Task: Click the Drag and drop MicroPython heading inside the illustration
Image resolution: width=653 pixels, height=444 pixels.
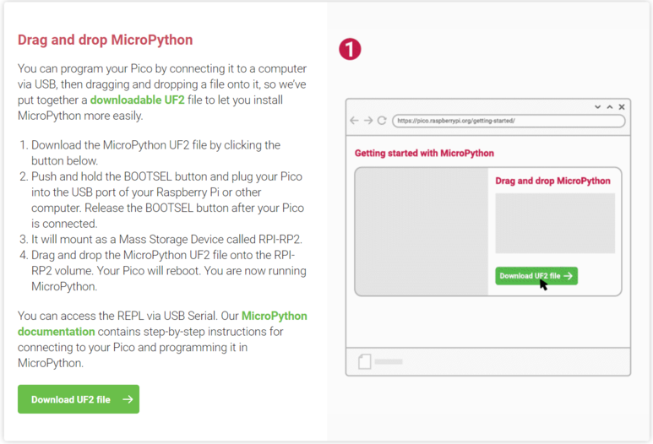Action: (552, 181)
